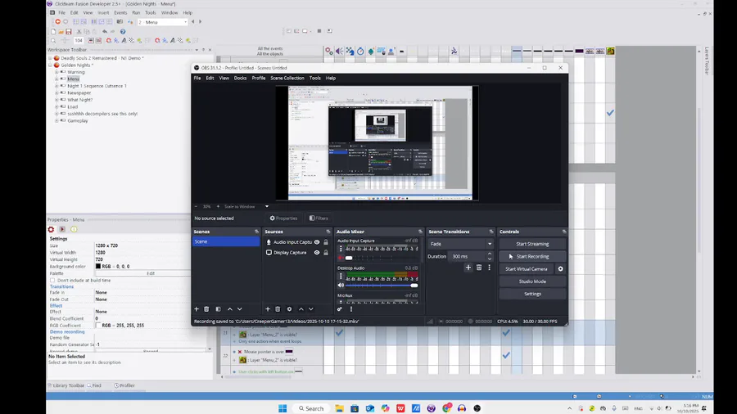
Task: Click Start Streaming button
Action: (x=532, y=244)
